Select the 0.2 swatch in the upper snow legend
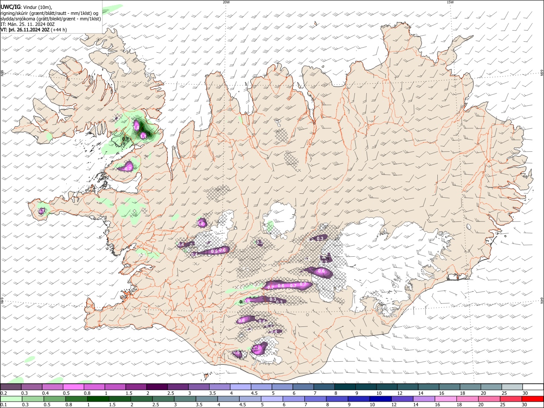Viewport: 544px width, 408px height. coord(11,387)
